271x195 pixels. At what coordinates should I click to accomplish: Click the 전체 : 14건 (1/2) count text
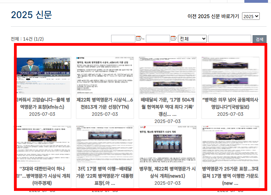pyautogui.click(x=27, y=39)
